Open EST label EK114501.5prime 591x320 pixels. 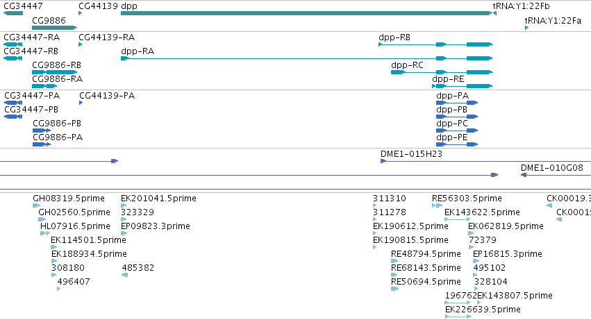(88, 240)
